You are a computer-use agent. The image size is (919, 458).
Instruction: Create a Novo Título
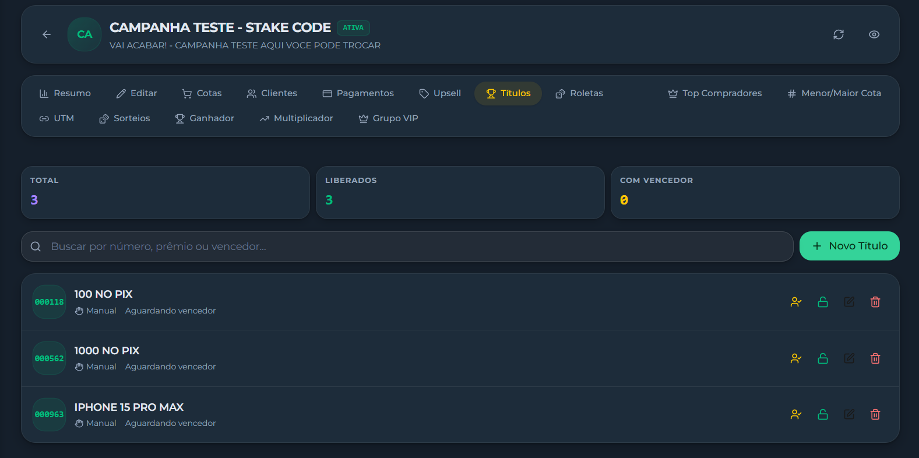(849, 246)
